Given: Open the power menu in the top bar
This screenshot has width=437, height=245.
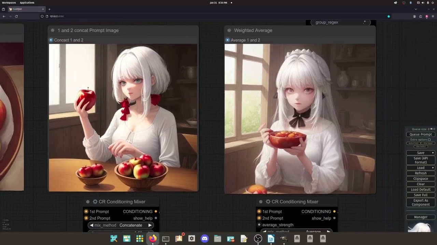Looking at the screenshot, I should tap(433, 3).
